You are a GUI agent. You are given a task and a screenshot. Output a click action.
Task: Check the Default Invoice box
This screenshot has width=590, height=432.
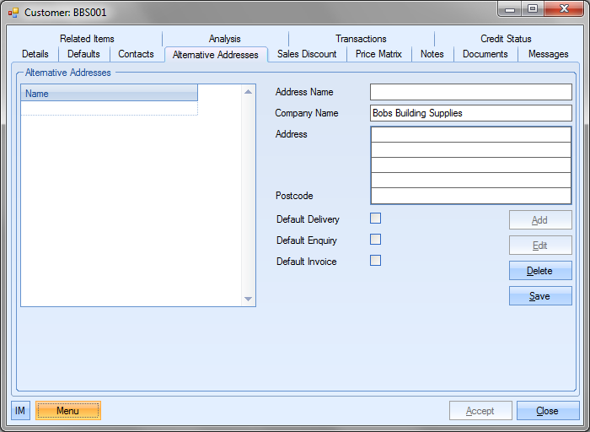click(x=376, y=261)
